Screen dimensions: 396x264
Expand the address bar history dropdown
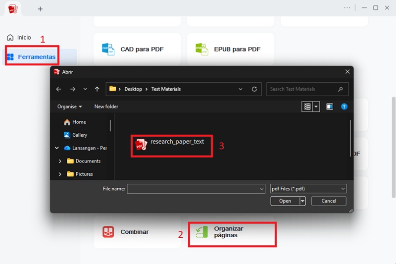(241, 89)
